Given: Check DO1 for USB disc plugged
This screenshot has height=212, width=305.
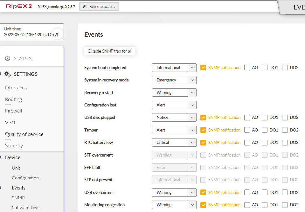Looking at the screenshot, I should tap(265, 117).
